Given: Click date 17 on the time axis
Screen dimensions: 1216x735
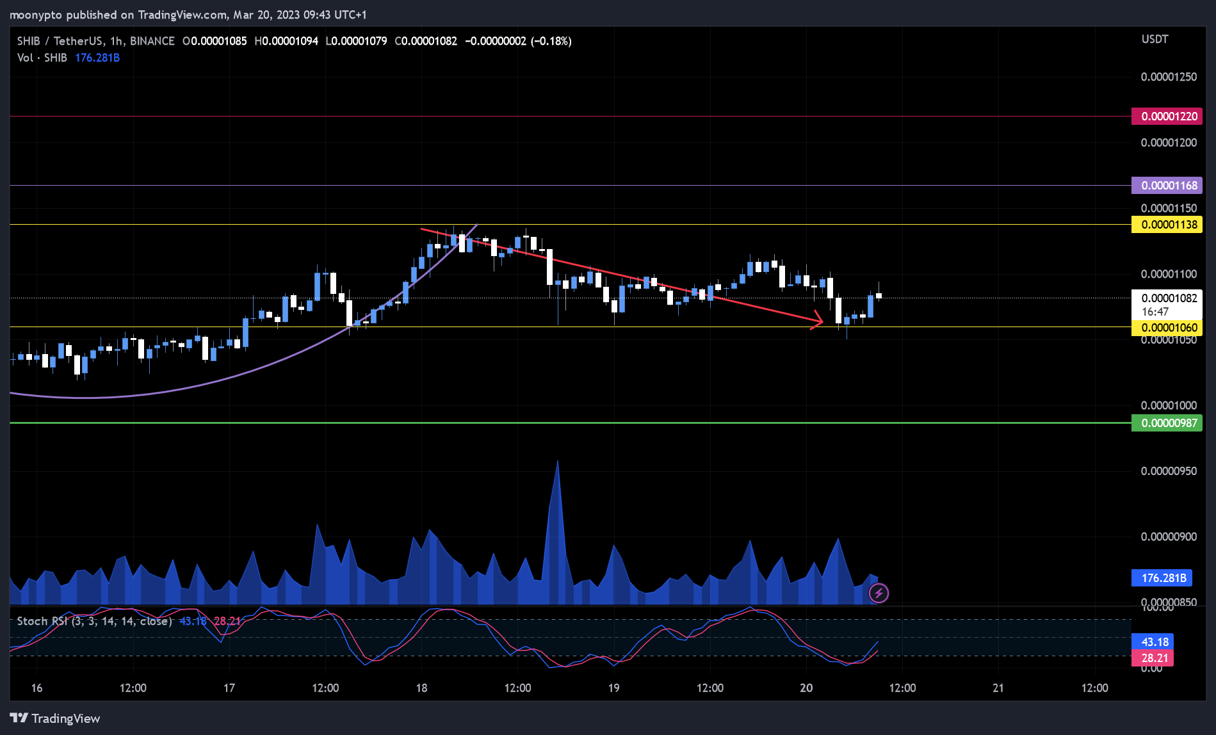Looking at the screenshot, I should [x=229, y=688].
